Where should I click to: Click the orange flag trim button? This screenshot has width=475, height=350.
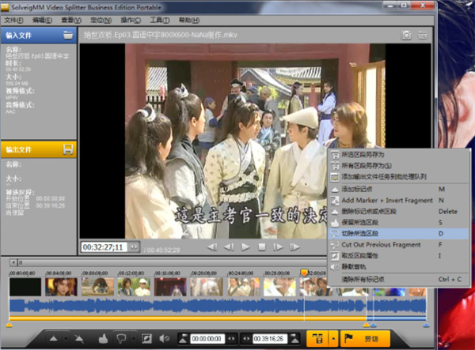[x=363, y=338]
